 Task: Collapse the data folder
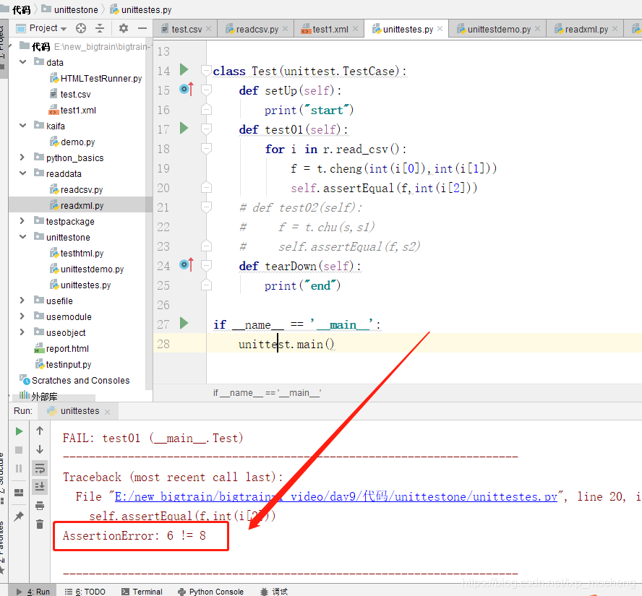pyautogui.click(x=23, y=62)
